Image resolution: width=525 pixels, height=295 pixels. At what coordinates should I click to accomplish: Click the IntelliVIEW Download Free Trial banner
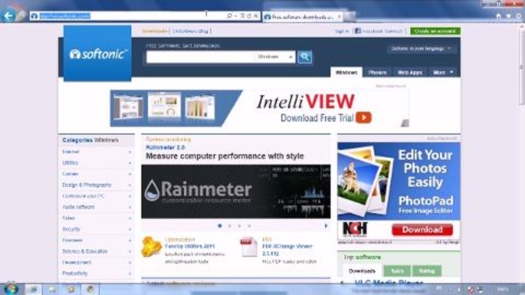(259, 108)
